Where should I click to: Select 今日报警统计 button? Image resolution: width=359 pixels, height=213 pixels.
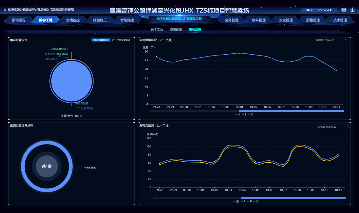pos(101,40)
